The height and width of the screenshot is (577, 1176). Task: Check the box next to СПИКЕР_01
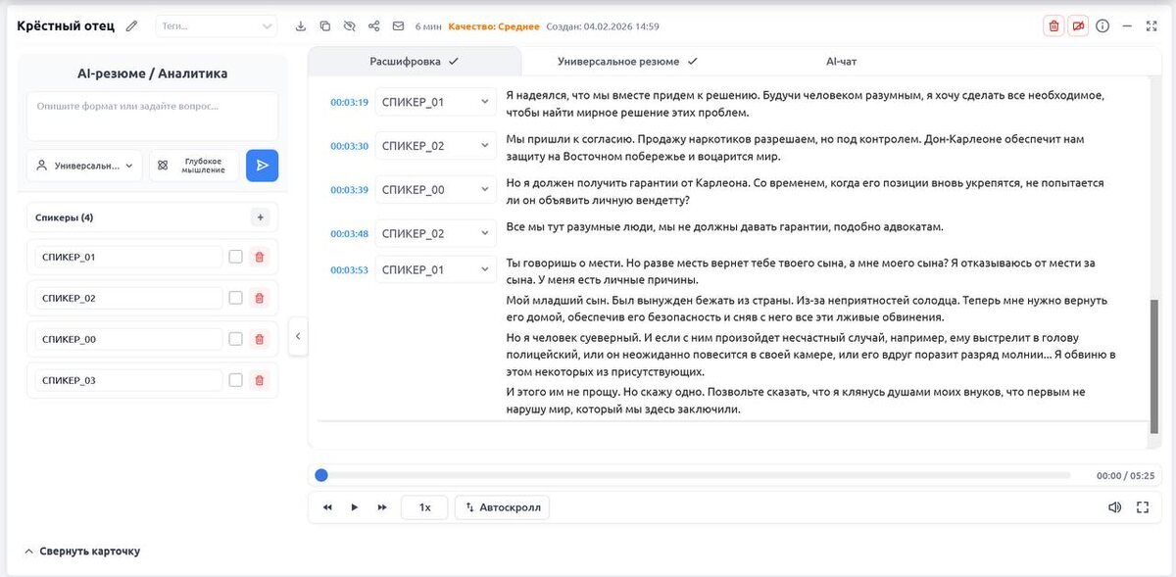235,257
